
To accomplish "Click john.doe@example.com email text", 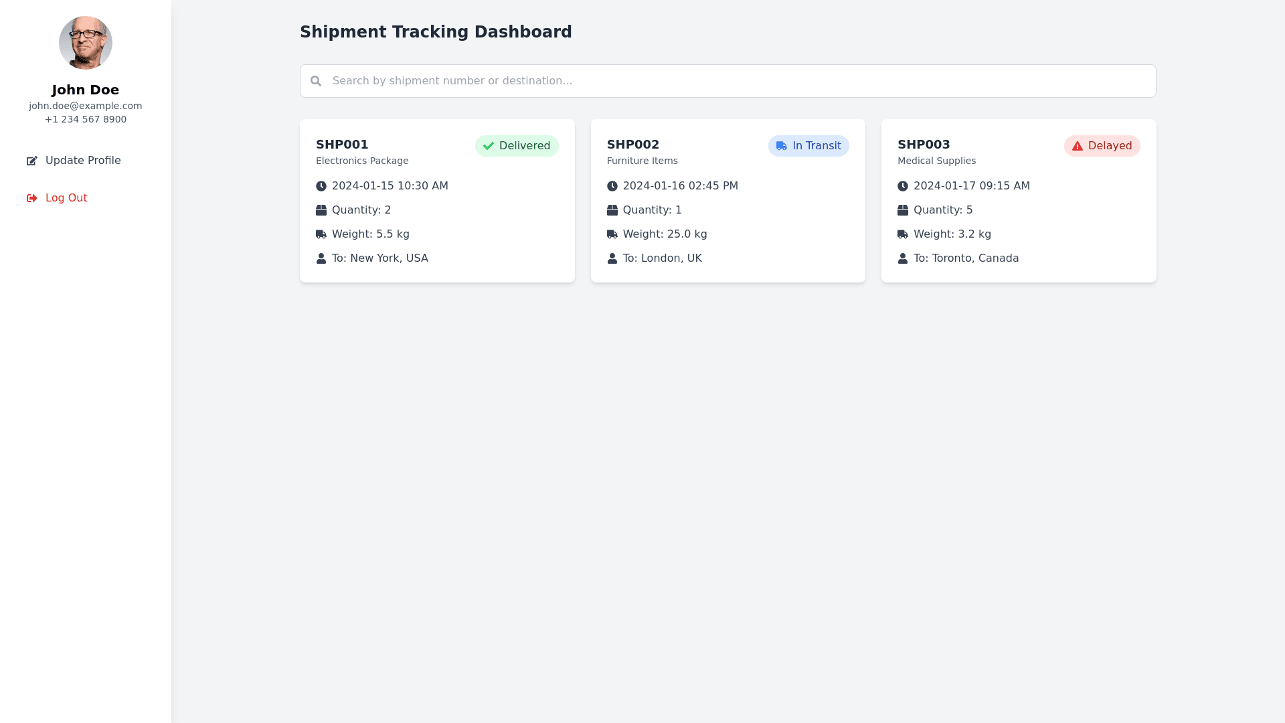I will [86, 106].
